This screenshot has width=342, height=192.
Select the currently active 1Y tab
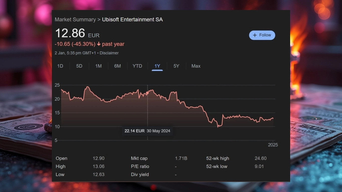point(157,66)
